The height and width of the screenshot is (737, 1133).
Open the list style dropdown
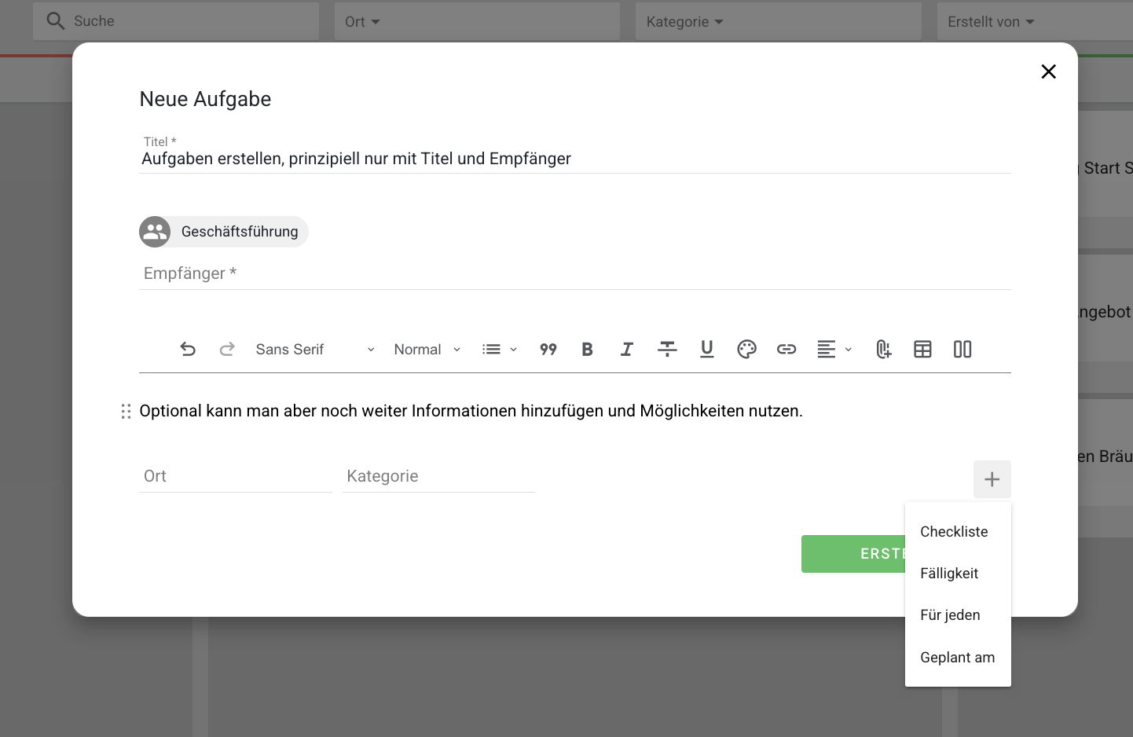500,349
